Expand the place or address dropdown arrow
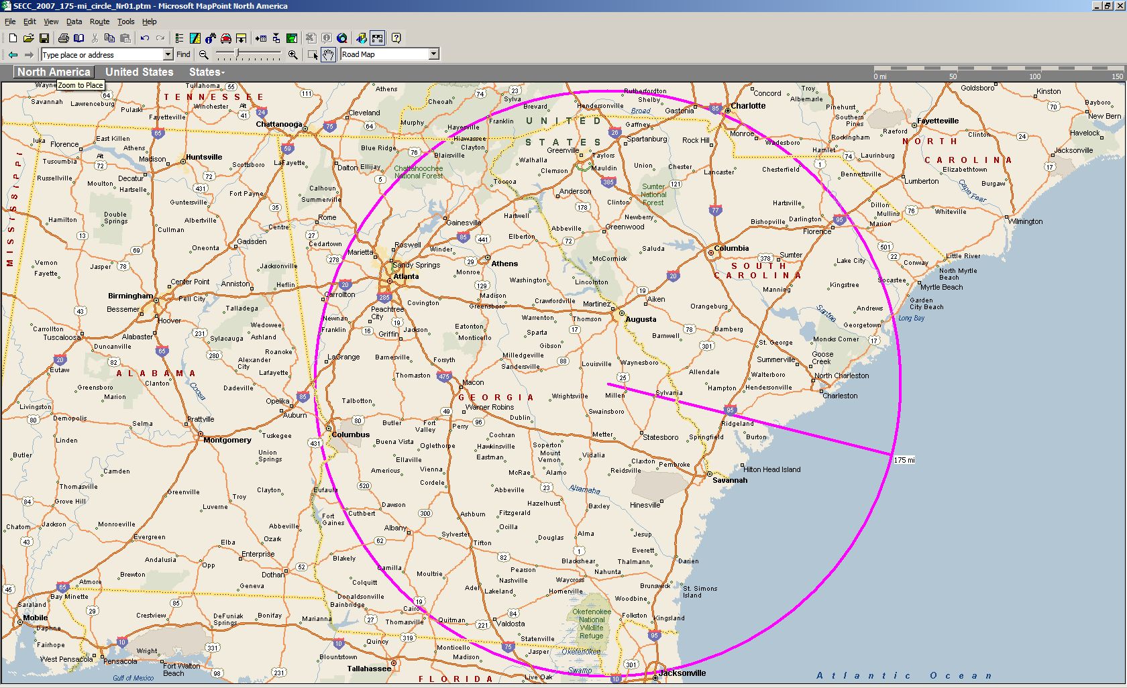The height and width of the screenshot is (688, 1127). click(x=168, y=55)
